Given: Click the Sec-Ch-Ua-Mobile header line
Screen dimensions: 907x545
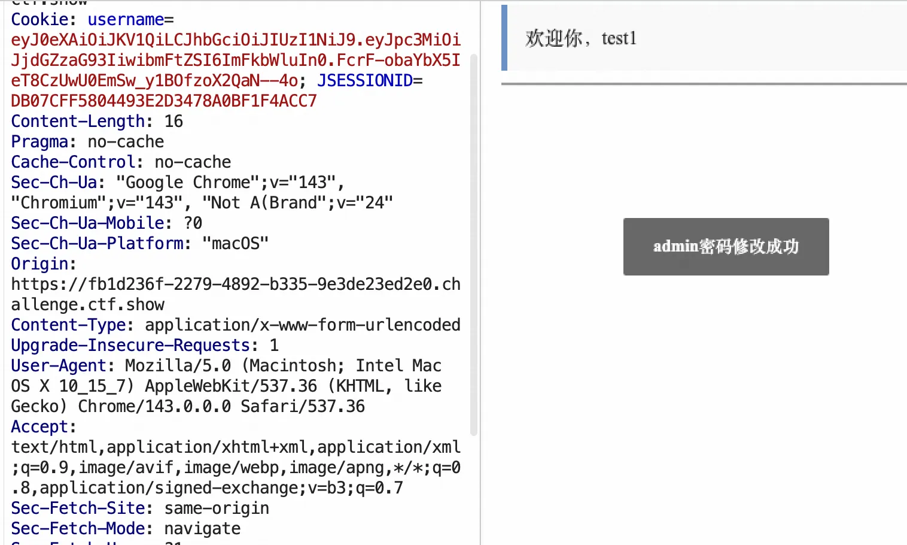Looking at the screenshot, I should 106,223.
